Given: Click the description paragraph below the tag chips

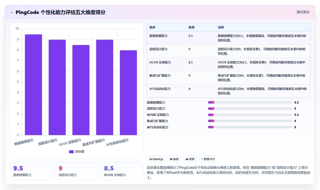Looking at the screenshot, I should 228,173.
